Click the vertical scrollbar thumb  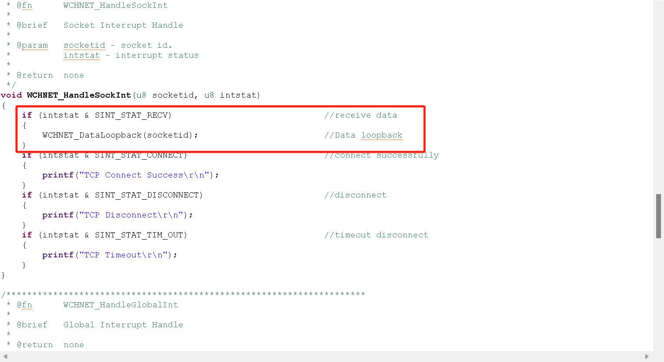[658, 216]
